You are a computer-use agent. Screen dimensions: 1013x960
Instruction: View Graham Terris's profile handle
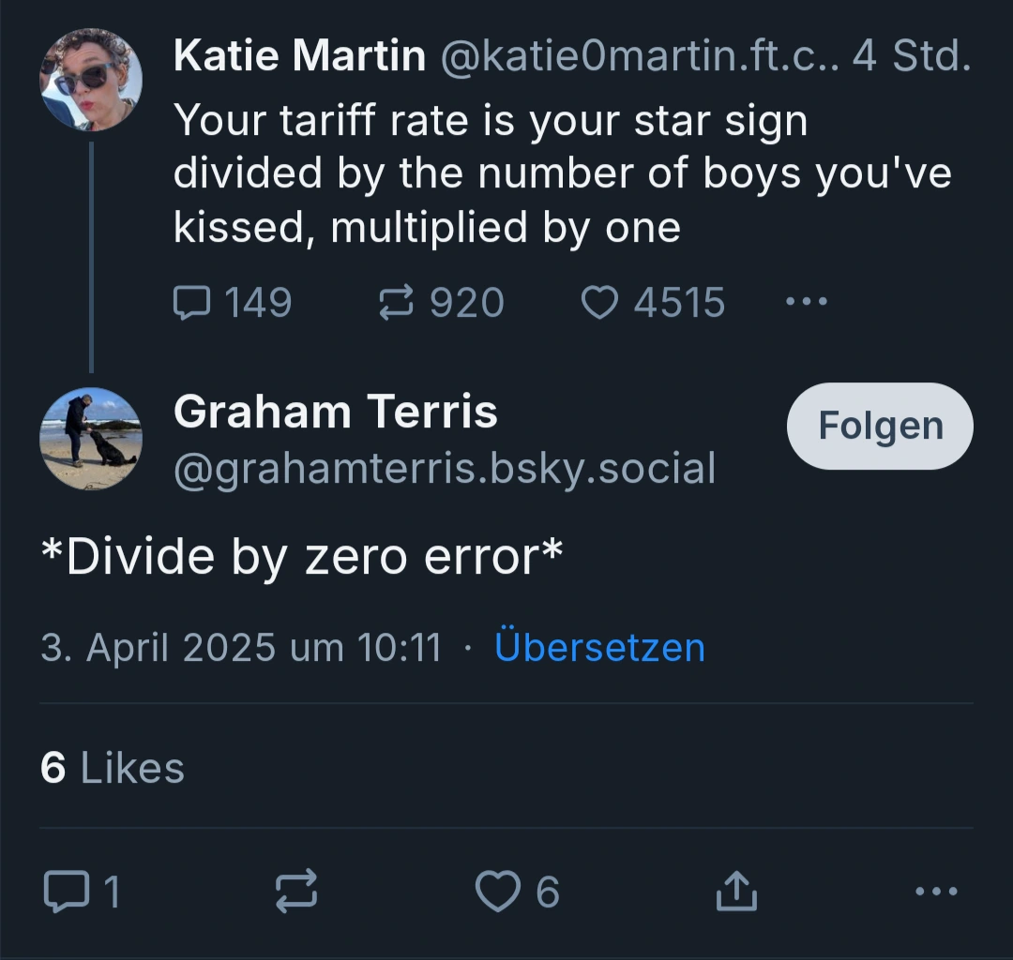pyautogui.click(x=445, y=469)
